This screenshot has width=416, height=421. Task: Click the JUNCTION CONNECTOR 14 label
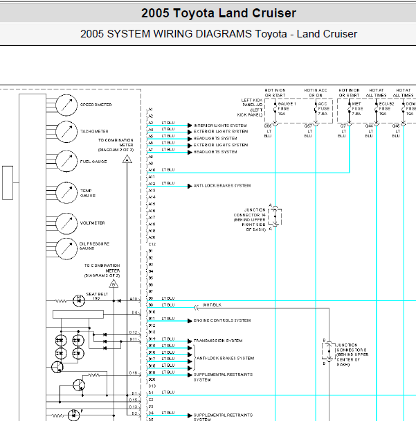click(x=250, y=220)
